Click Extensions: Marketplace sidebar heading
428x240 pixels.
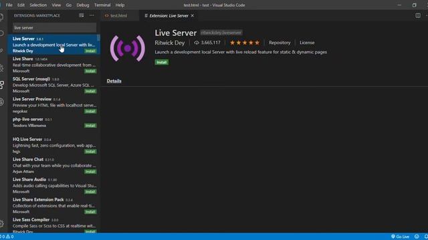37,15
